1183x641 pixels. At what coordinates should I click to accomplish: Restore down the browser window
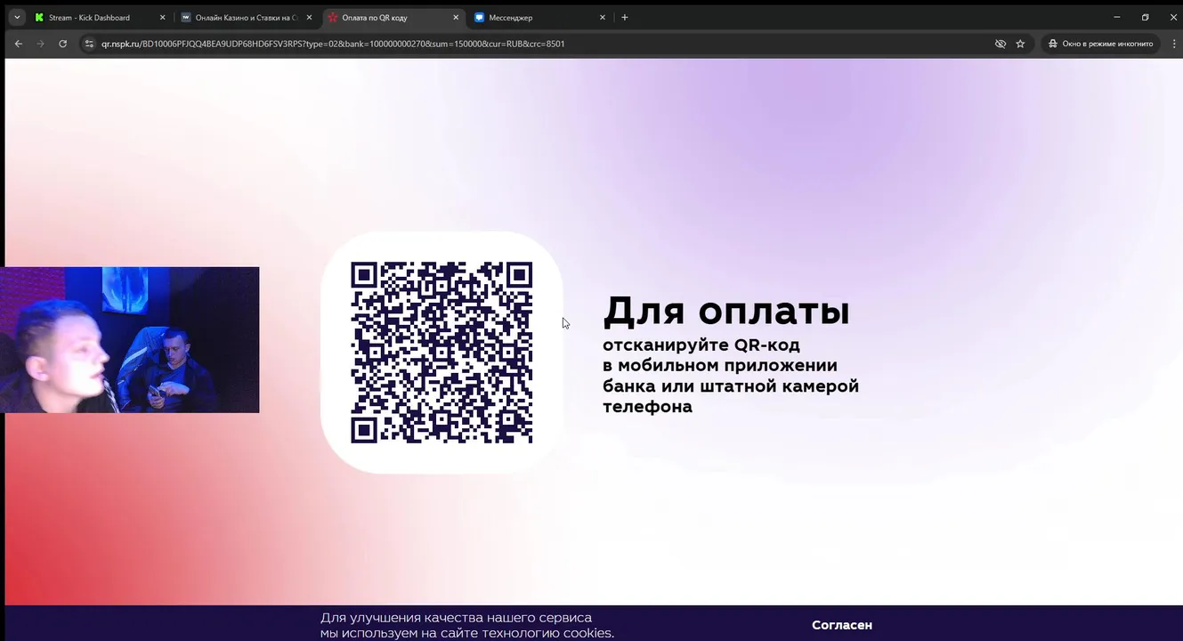pos(1145,17)
